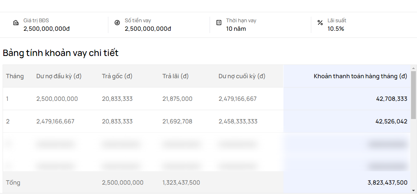This screenshot has width=417, height=195.
Task: Click Khoản thanh toán hàng tháng header
Action: [360, 76]
